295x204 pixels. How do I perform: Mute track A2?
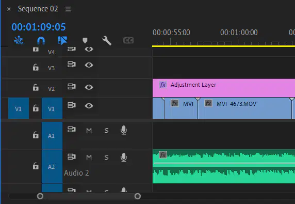89,157
